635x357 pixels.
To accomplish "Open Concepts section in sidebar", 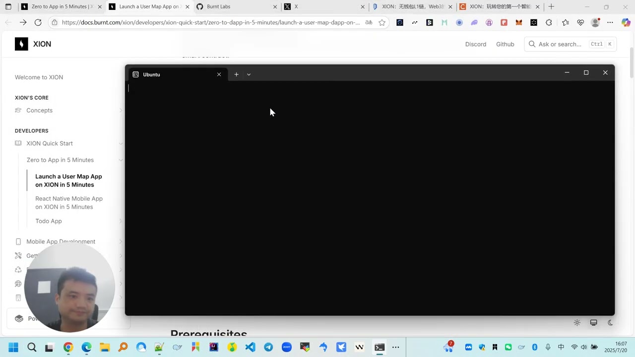I will tap(39, 111).
